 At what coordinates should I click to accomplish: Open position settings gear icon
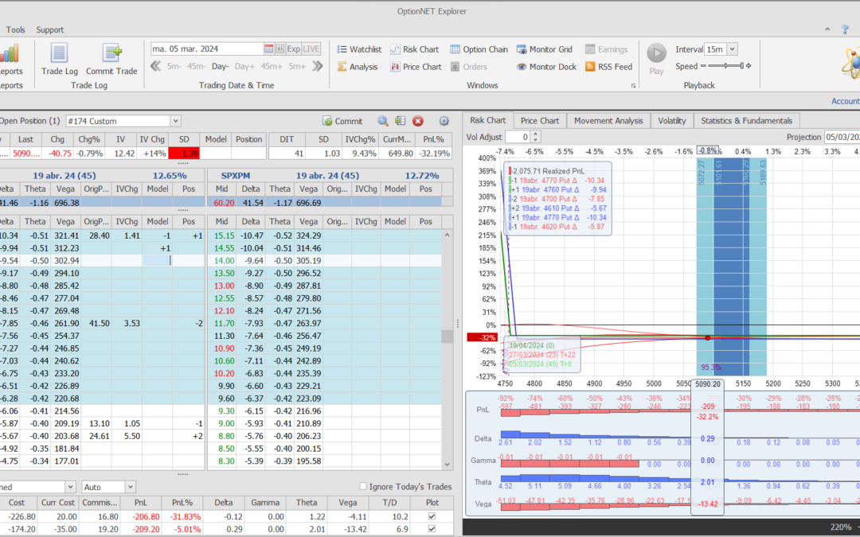point(444,121)
